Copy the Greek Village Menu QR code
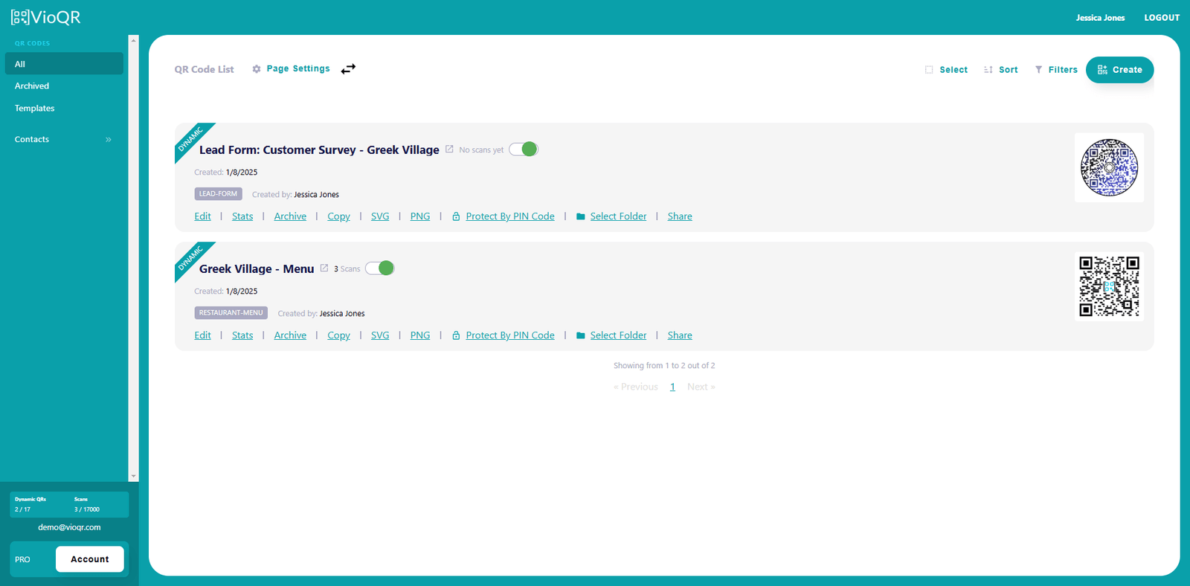This screenshot has width=1190, height=586. 338,335
